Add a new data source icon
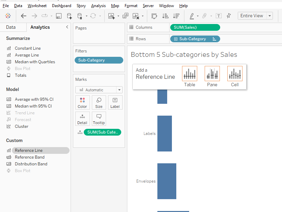The height and width of the screenshot is (212, 282). (69, 16)
